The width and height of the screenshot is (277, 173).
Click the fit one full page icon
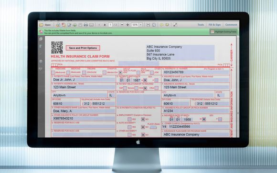(154, 25)
